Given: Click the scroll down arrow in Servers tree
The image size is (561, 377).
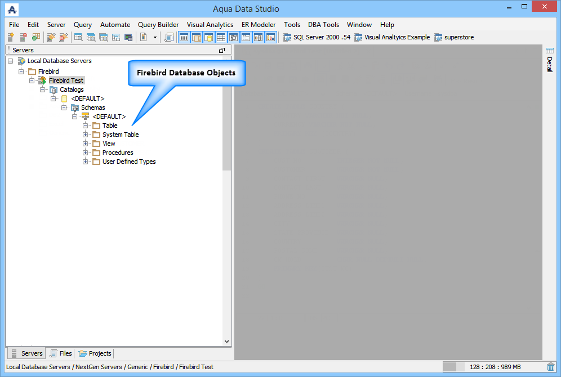Looking at the screenshot, I should 226,341.
